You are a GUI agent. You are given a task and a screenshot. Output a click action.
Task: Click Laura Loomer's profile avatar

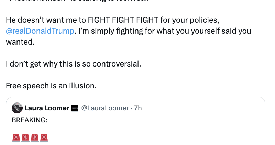pyautogui.click(x=17, y=108)
